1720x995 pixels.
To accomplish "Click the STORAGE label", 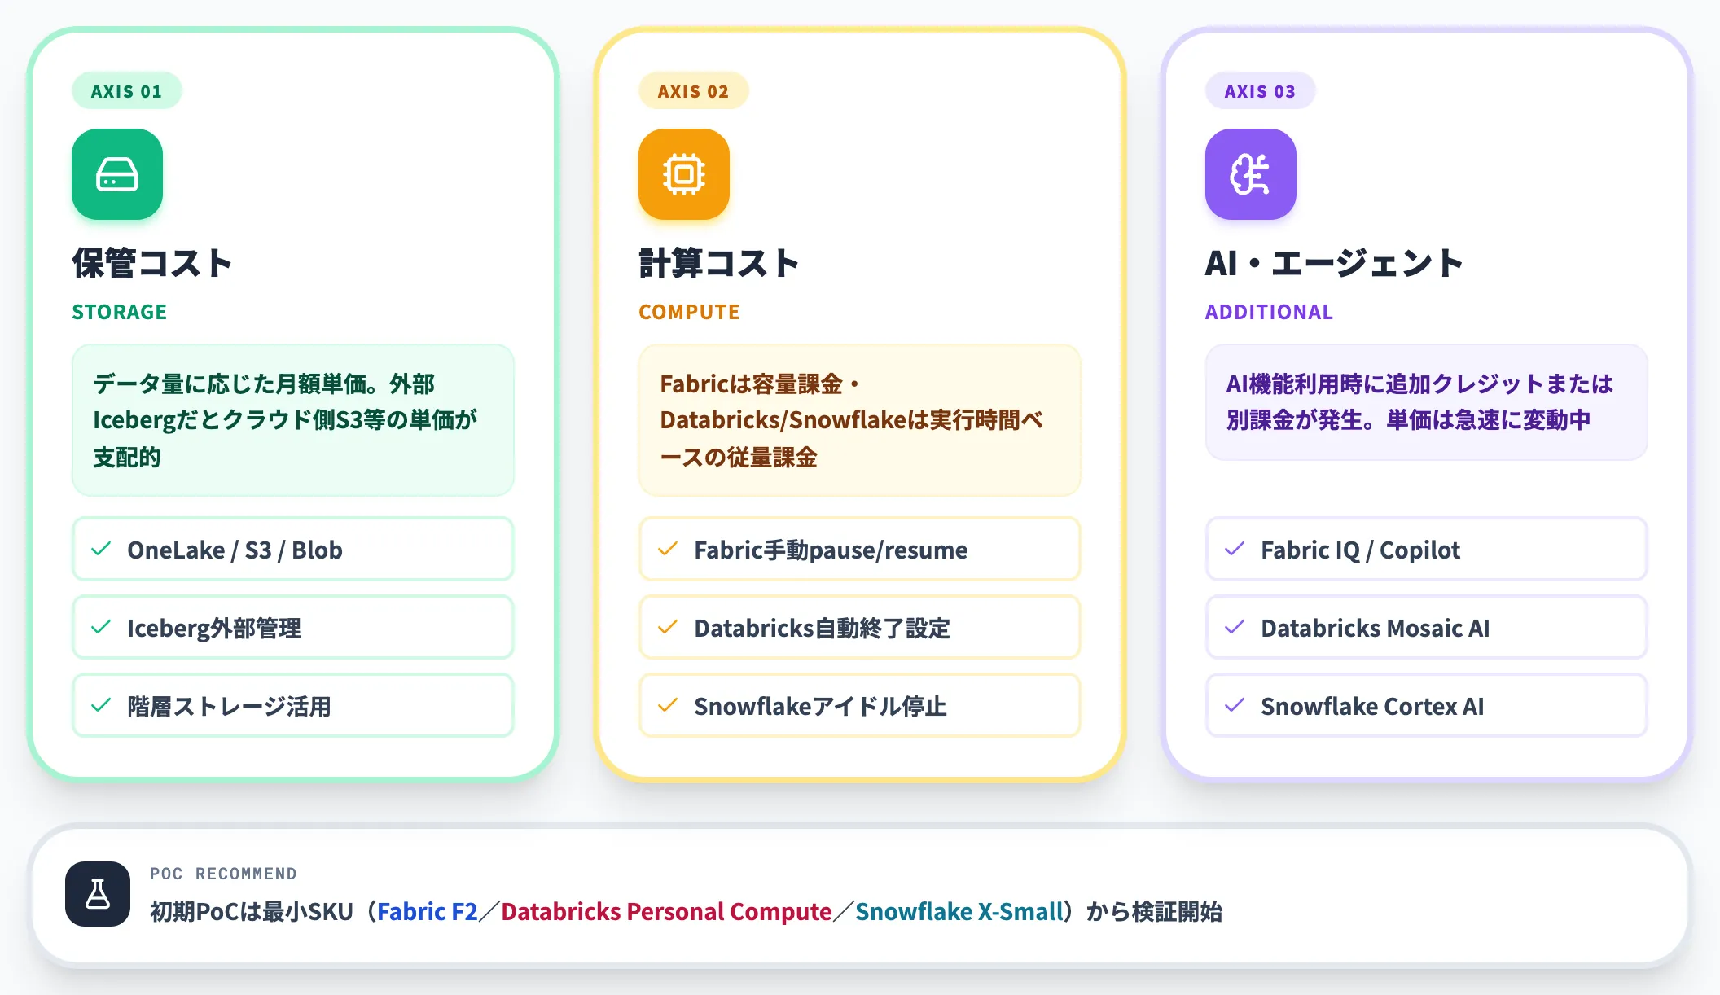I will (119, 313).
